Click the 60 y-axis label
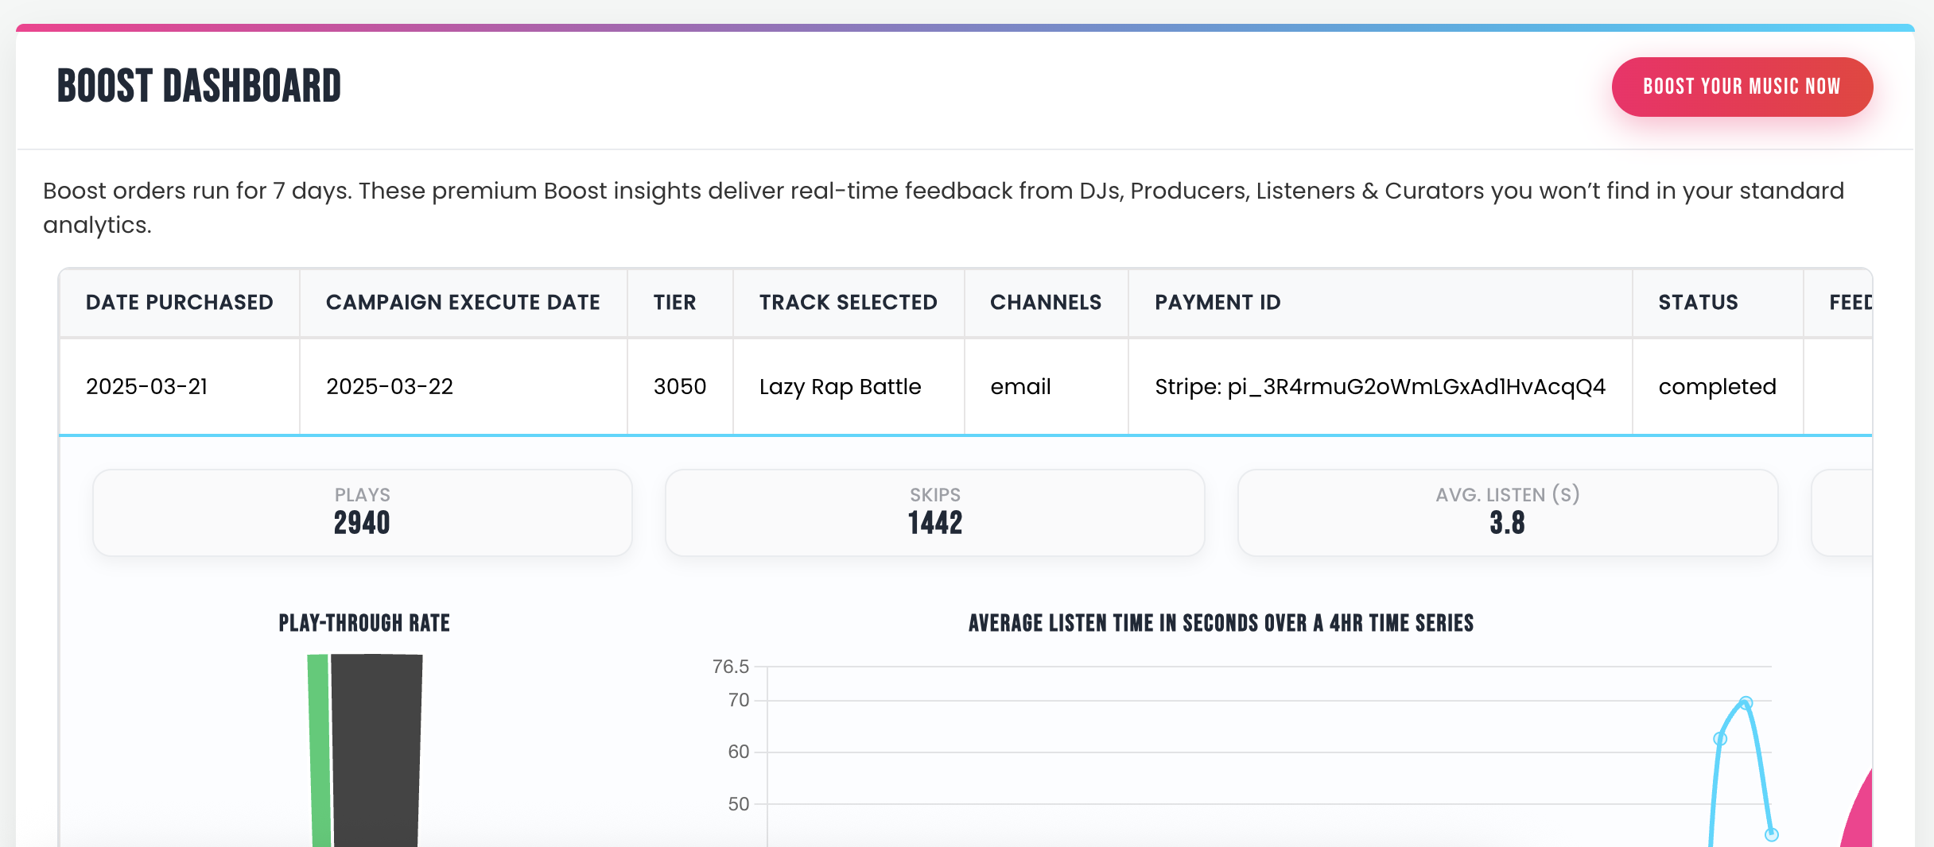The image size is (1934, 847). point(739,752)
